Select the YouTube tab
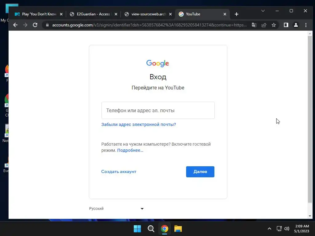The width and height of the screenshot is (315, 236). tap(202, 14)
